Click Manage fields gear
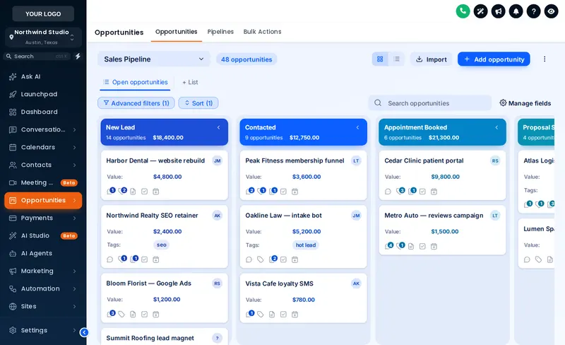The height and width of the screenshot is (345, 565). coord(525,103)
